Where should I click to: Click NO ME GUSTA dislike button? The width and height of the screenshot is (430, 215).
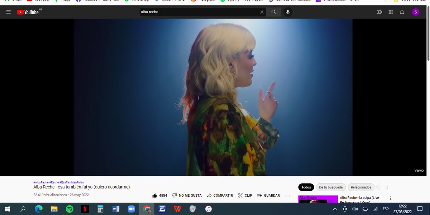(187, 196)
